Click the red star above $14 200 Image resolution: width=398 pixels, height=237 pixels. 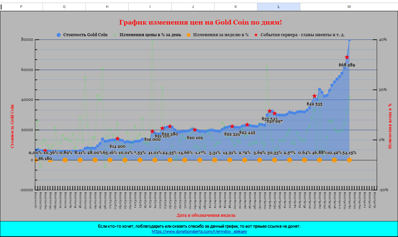[x=117, y=139]
